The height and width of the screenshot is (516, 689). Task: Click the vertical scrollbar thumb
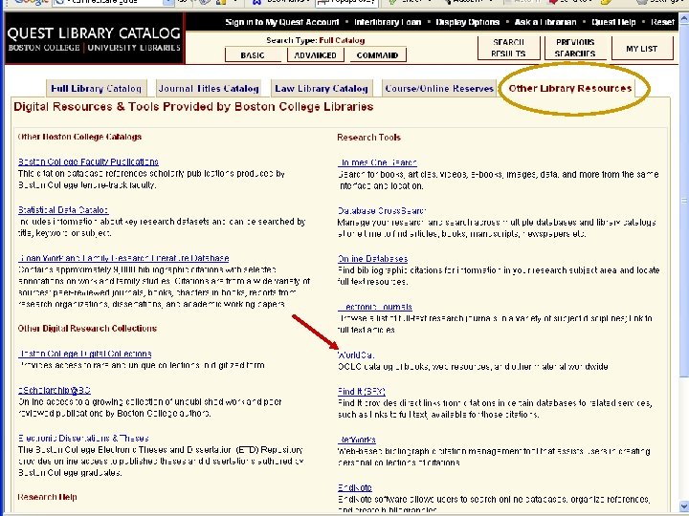tap(683, 201)
